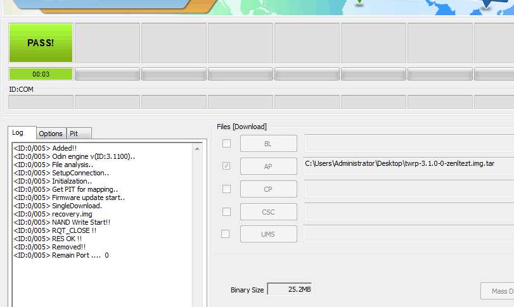Click the 'Odin engine v(ID:3.1100)..' log line

(74, 156)
